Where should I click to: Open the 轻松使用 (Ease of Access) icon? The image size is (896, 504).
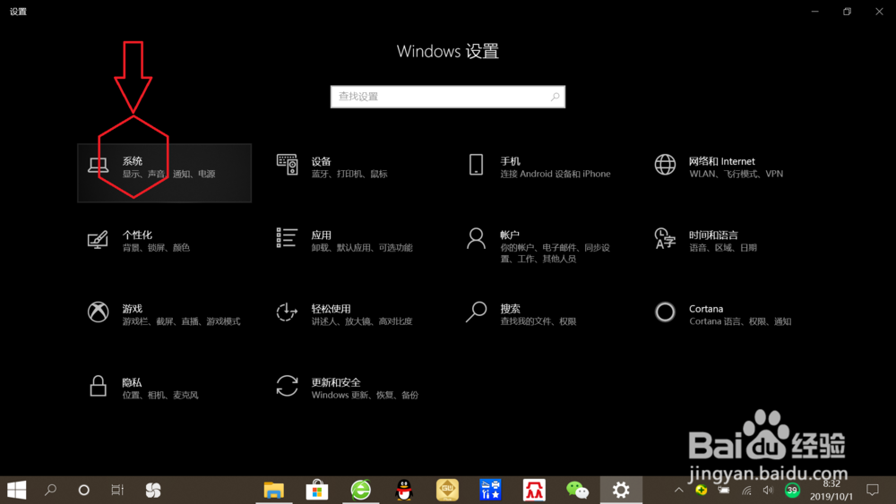click(287, 312)
